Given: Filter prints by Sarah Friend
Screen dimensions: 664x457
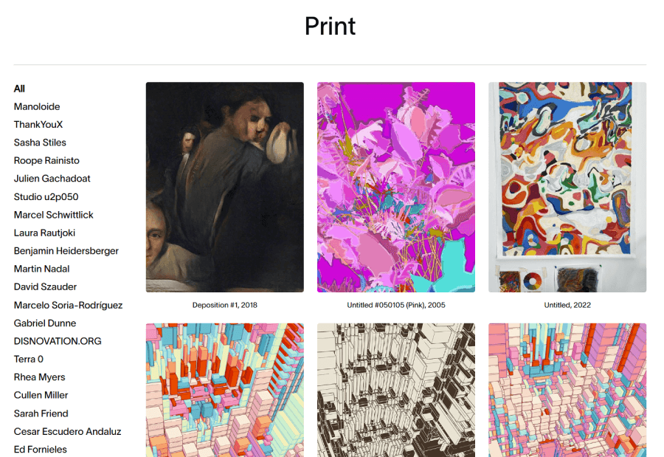Looking at the screenshot, I should [x=41, y=413].
